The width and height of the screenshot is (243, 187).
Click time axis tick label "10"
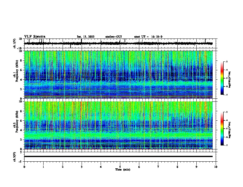point(216,167)
